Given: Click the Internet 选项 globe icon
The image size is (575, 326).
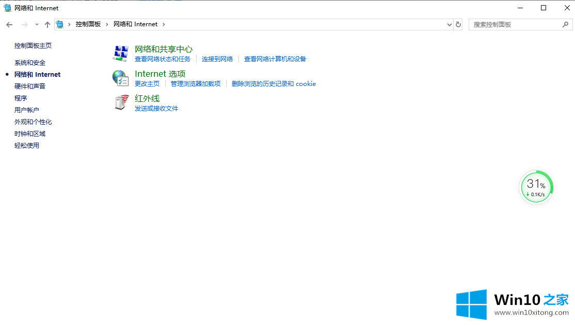Looking at the screenshot, I should (120, 78).
